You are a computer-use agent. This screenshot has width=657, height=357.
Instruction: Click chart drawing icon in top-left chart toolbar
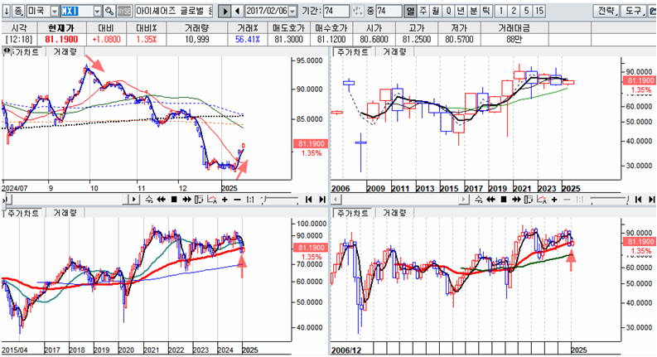pos(212,200)
